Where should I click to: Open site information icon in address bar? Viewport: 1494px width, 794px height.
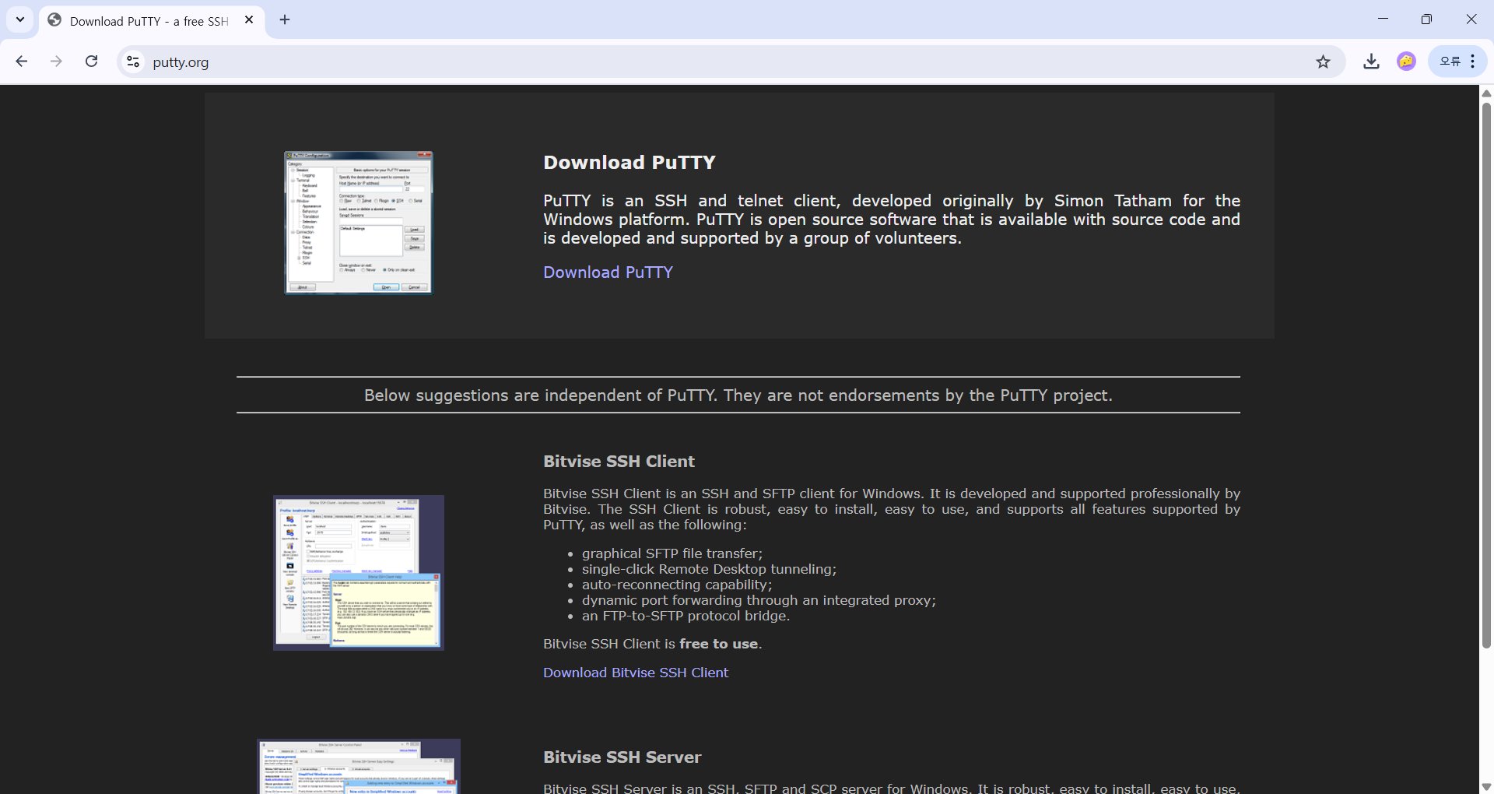133,61
